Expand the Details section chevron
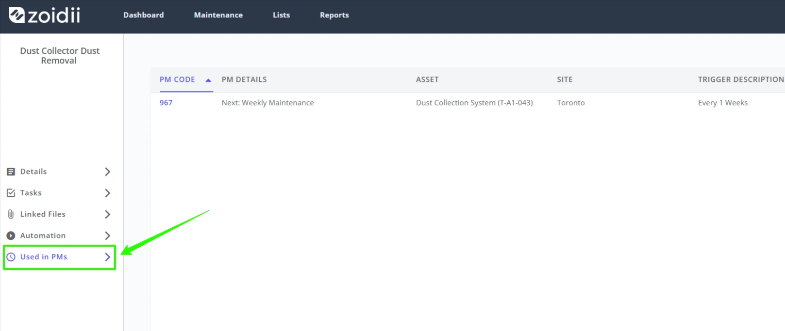785x331 pixels. 108,172
